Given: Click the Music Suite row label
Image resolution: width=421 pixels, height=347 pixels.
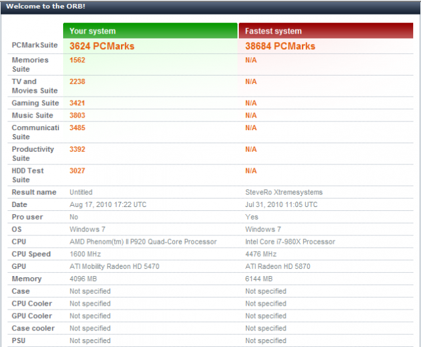Looking at the screenshot, I should (x=32, y=115).
